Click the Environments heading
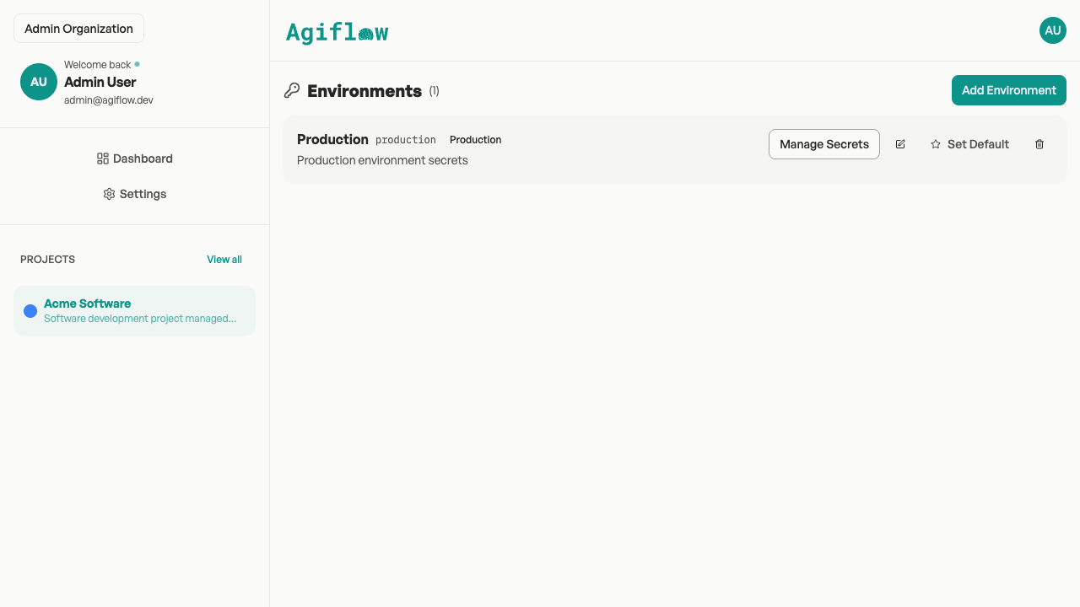Image resolution: width=1080 pixels, height=607 pixels. 364,91
